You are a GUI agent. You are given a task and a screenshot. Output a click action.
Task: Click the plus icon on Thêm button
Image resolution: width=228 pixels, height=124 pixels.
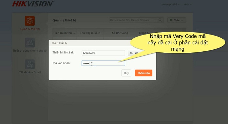tap(171, 20)
